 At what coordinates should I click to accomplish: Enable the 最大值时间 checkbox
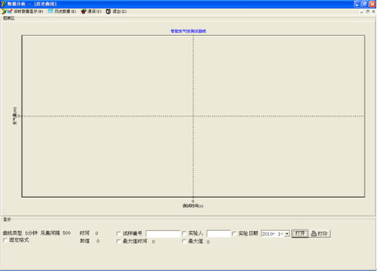coord(118,242)
